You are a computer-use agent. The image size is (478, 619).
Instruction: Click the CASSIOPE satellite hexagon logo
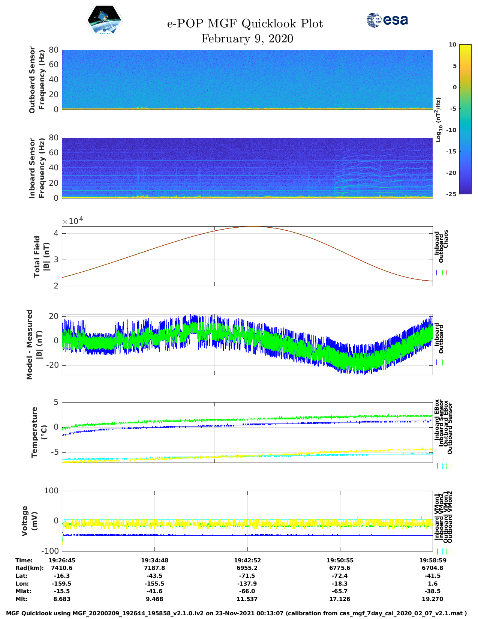(105, 20)
